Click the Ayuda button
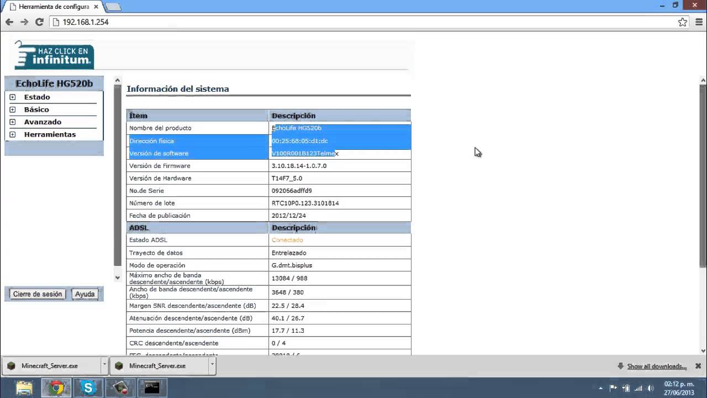707x398 pixels. click(85, 294)
